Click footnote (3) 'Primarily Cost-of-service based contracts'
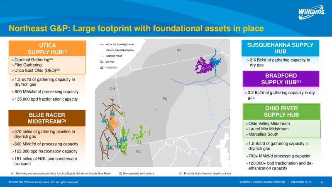Screen dimensions: 332x187 point(205,173)
